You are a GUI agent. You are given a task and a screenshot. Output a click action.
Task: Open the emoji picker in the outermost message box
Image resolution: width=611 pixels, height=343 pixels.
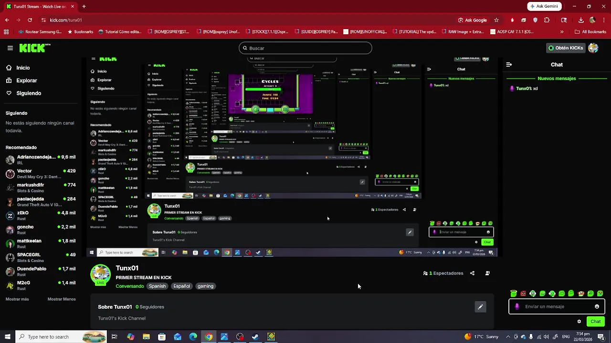tap(597, 306)
